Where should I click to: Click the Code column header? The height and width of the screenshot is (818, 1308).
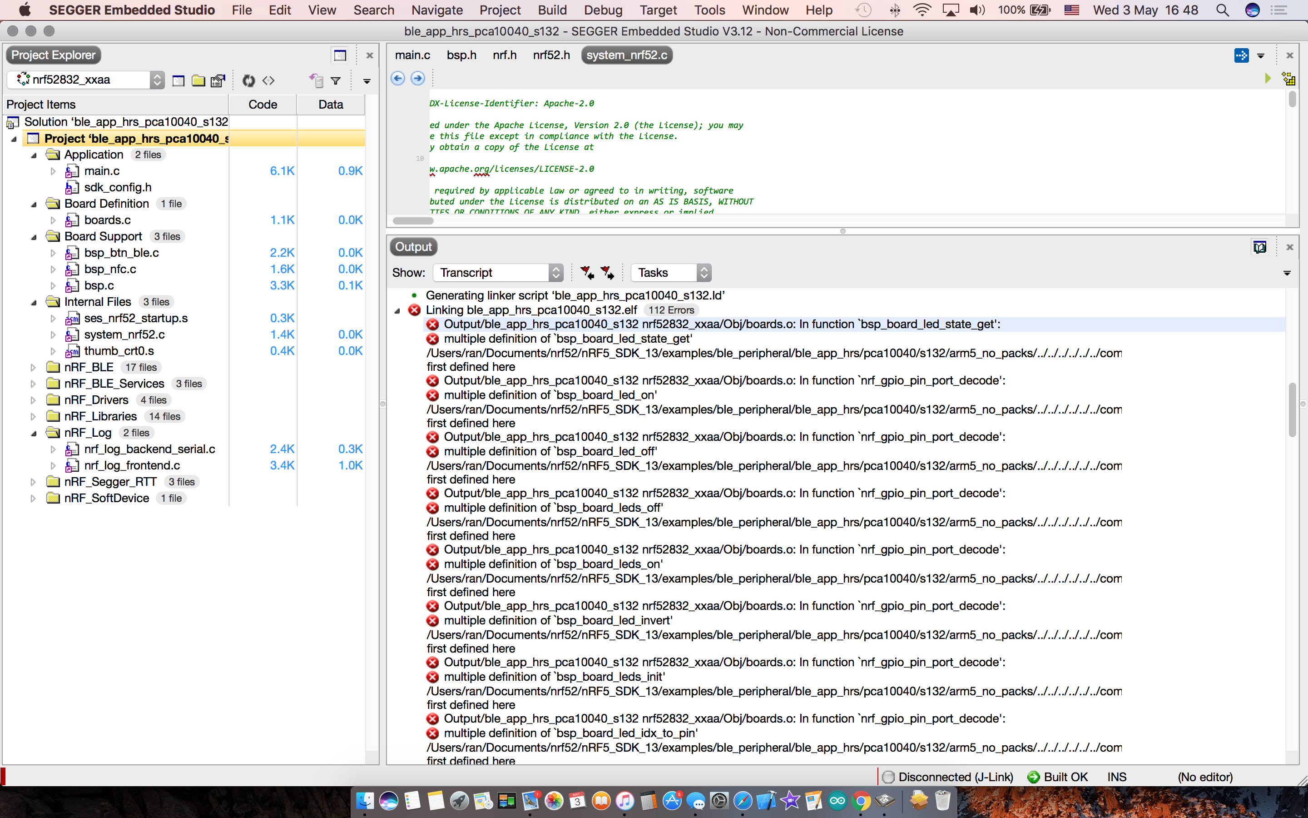click(263, 105)
